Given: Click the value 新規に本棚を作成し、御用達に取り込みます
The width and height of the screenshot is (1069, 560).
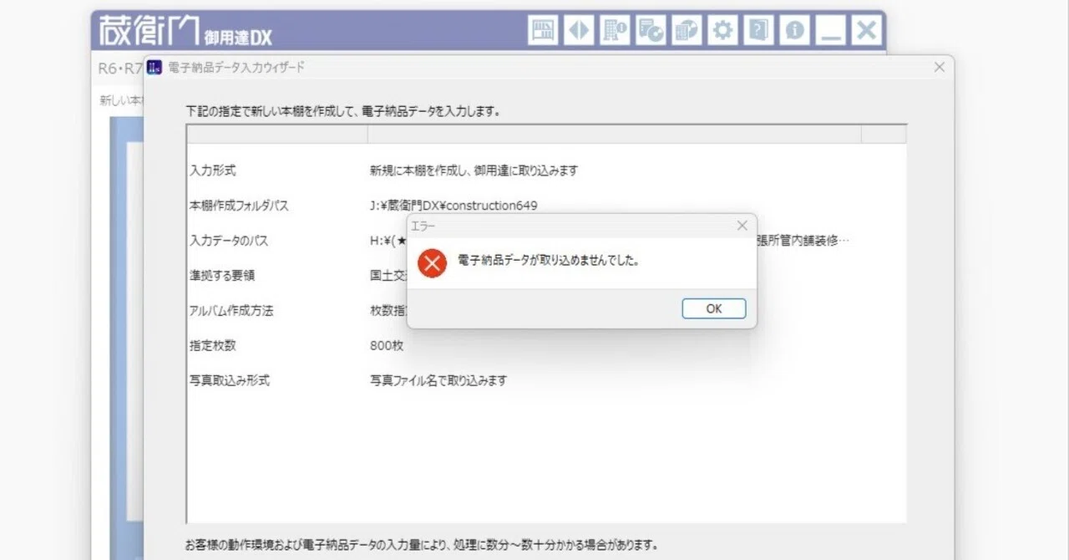Looking at the screenshot, I should pos(474,171).
